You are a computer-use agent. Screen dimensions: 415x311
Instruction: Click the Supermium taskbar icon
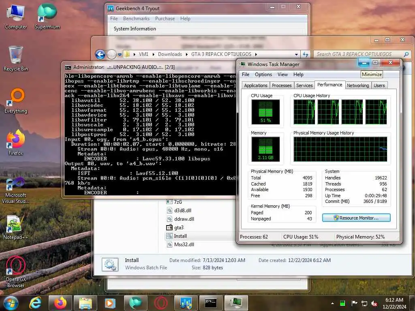click(135, 303)
